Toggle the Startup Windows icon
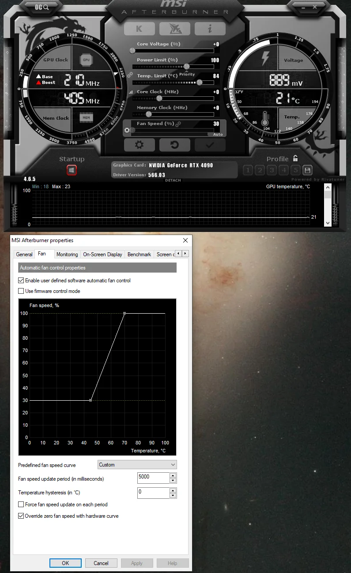Image resolution: width=351 pixels, height=573 pixels. point(72,170)
